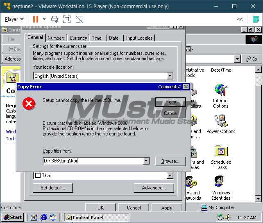Viewport: 263px width, 223px height.
Task: Open the Comments? link in the Copy Error dialog
Action: [170, 87]
